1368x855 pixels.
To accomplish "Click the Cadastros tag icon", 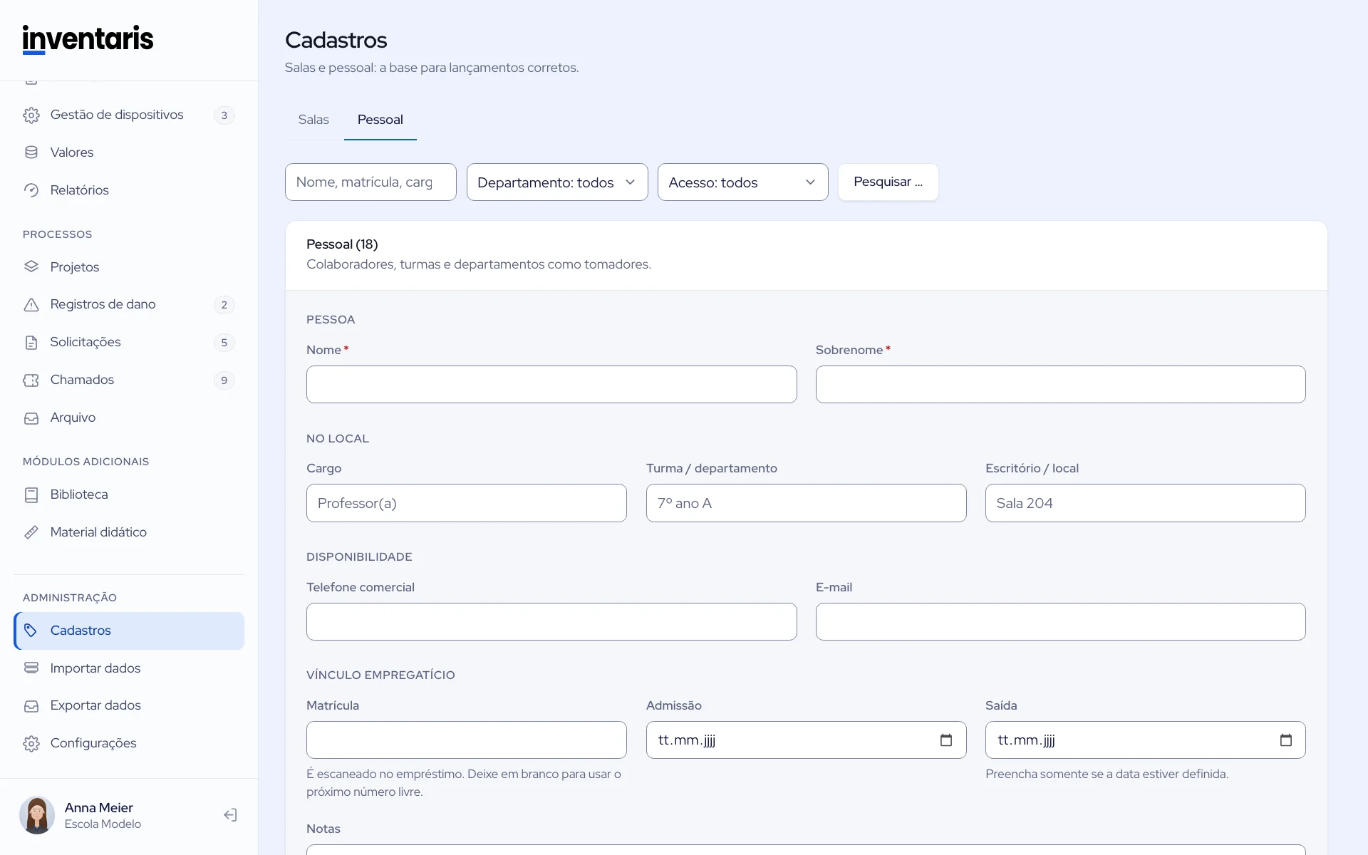I will [x=31, y=631].
